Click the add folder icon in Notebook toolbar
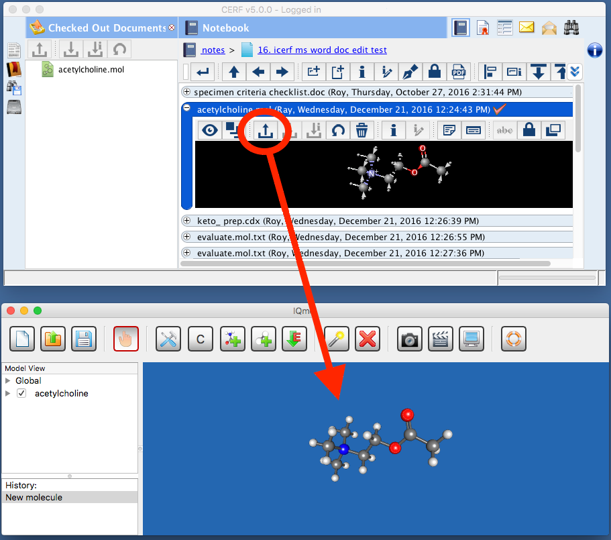611x540 pixels. click(314, 72)
